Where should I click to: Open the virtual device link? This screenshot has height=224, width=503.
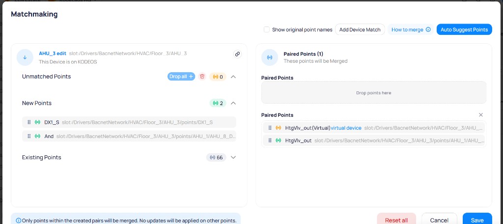pyautogui.click(x=346, y=128)
